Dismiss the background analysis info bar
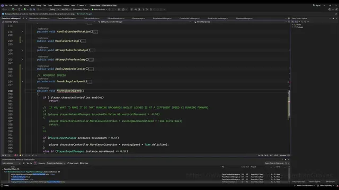339x190 pixels. [x=336, y=14]
